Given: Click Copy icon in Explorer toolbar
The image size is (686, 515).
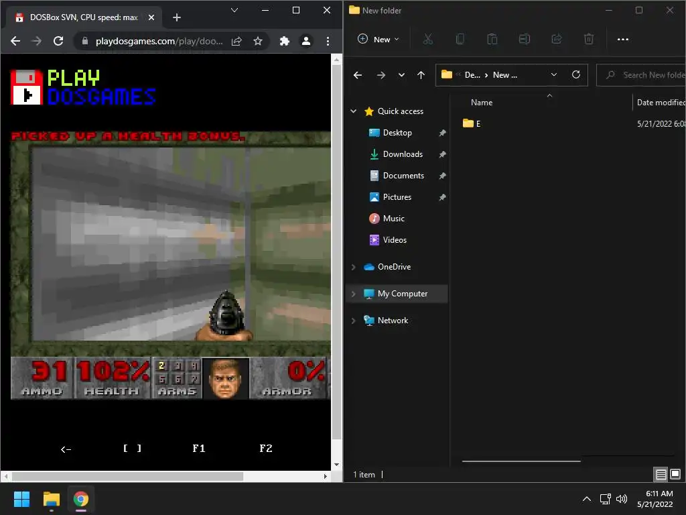Looking at the screenshot, I should pyautogui.click(x=460, y=40).
